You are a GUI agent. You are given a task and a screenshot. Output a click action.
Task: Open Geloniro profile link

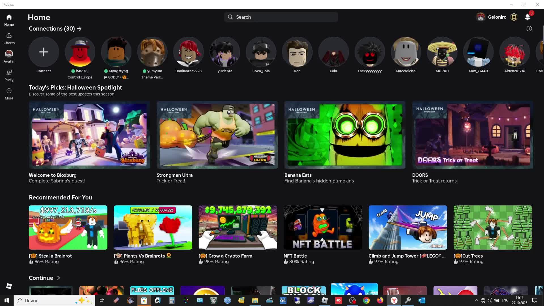[497, 17]
